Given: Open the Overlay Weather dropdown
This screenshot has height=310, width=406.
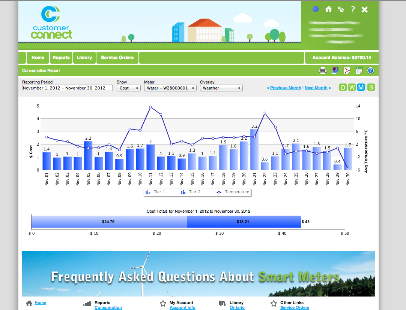Looking at the screenshot, I should click(x=221, y=88).
